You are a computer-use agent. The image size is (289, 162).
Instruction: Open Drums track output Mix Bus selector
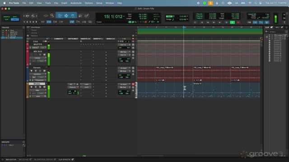click(124, 87)
